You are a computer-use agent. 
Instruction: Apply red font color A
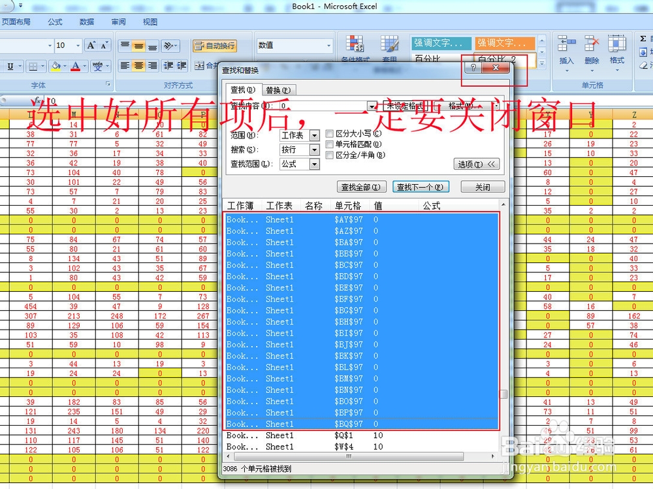tap(75, 66)
